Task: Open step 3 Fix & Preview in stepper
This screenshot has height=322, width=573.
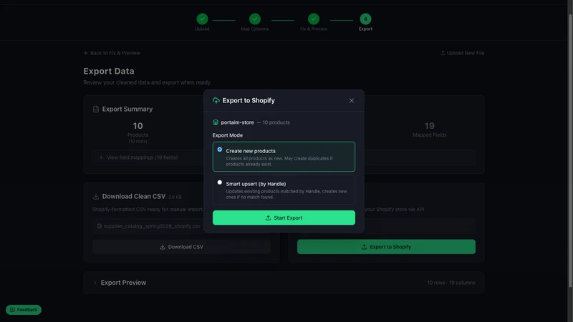Action: click(314, 19)
